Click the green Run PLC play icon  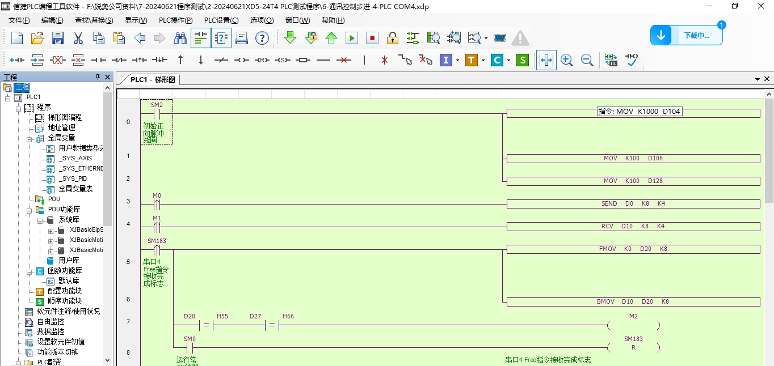[x=352, y=38]
